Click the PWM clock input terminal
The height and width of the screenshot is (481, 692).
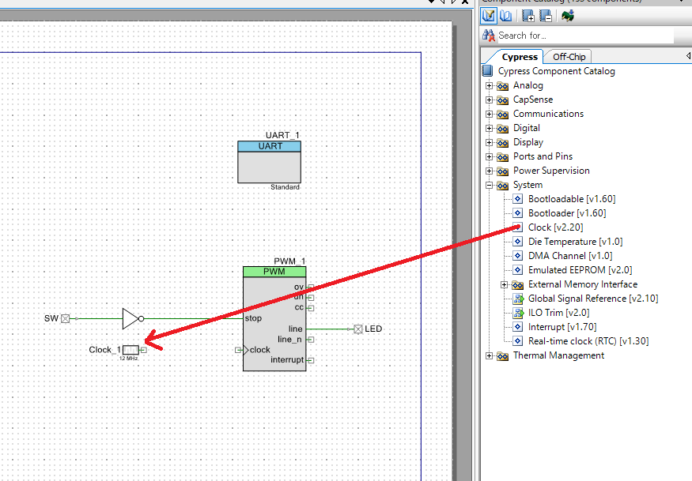[x=238, y=350]
